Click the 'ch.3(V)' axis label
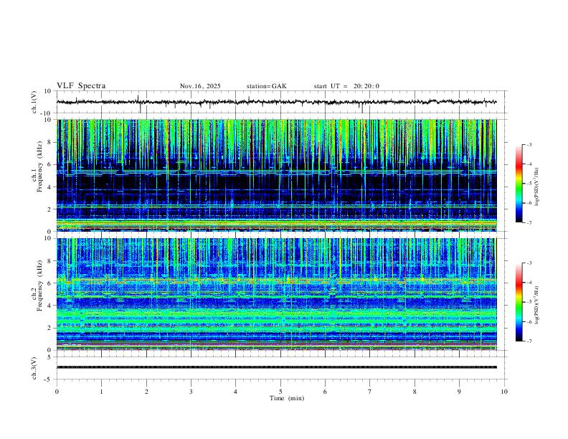The height and width of the screenshot is (439, 568). pos(34,368)
